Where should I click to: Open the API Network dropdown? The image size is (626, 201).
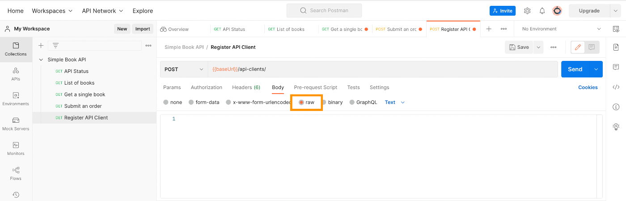(102, 11)
